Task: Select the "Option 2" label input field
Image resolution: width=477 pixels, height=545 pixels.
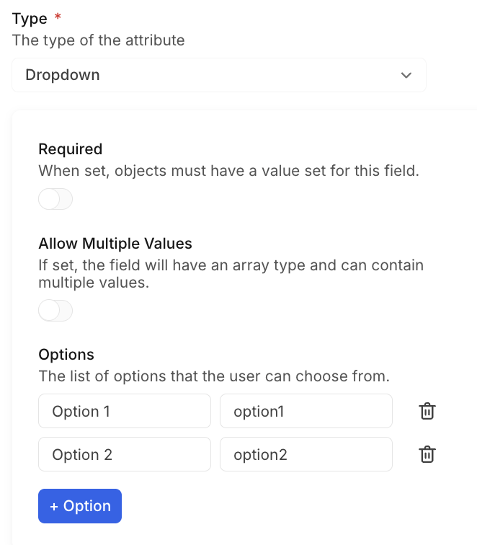Action: (x=124, y=454)
